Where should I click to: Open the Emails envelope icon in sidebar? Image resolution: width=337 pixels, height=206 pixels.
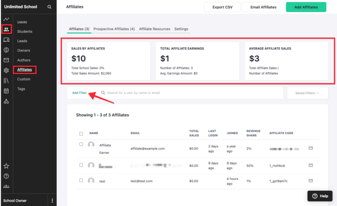(6, 60)
